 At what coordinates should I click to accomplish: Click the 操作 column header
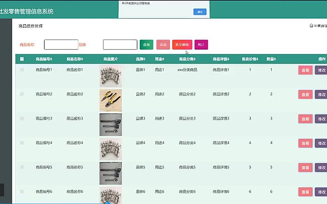[322, 59]
